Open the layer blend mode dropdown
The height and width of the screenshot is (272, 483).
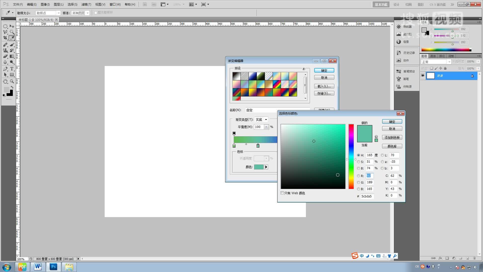tap(436, 62)
